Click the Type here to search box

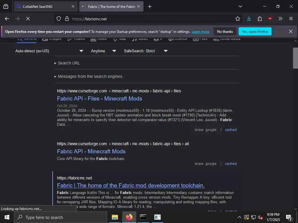(x=61, y=217)
